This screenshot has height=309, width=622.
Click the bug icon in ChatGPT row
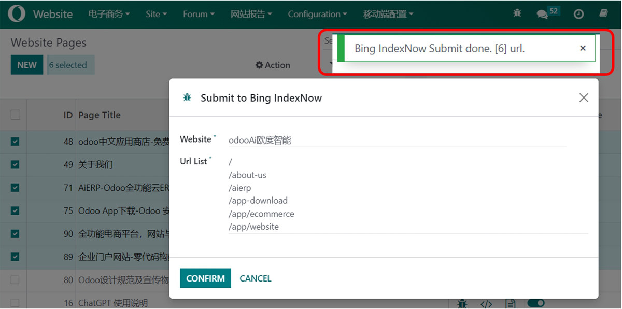[x=463, y=303]
